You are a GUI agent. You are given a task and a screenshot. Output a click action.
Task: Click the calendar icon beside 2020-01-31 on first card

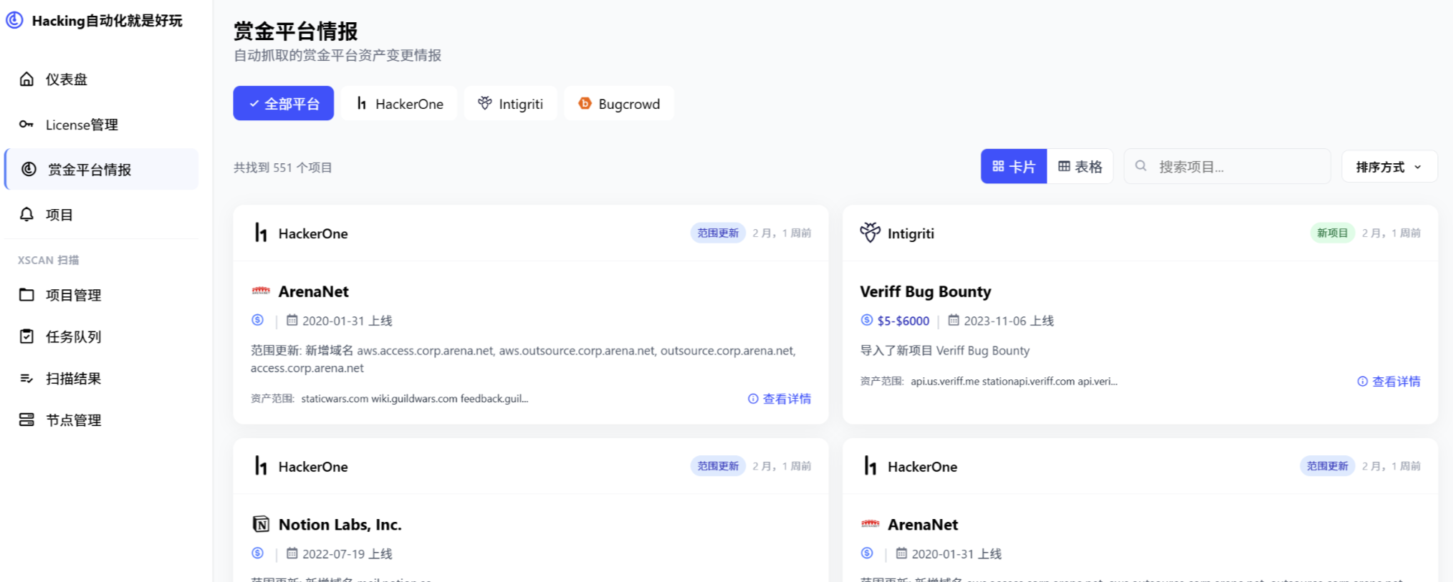(292, 320)
